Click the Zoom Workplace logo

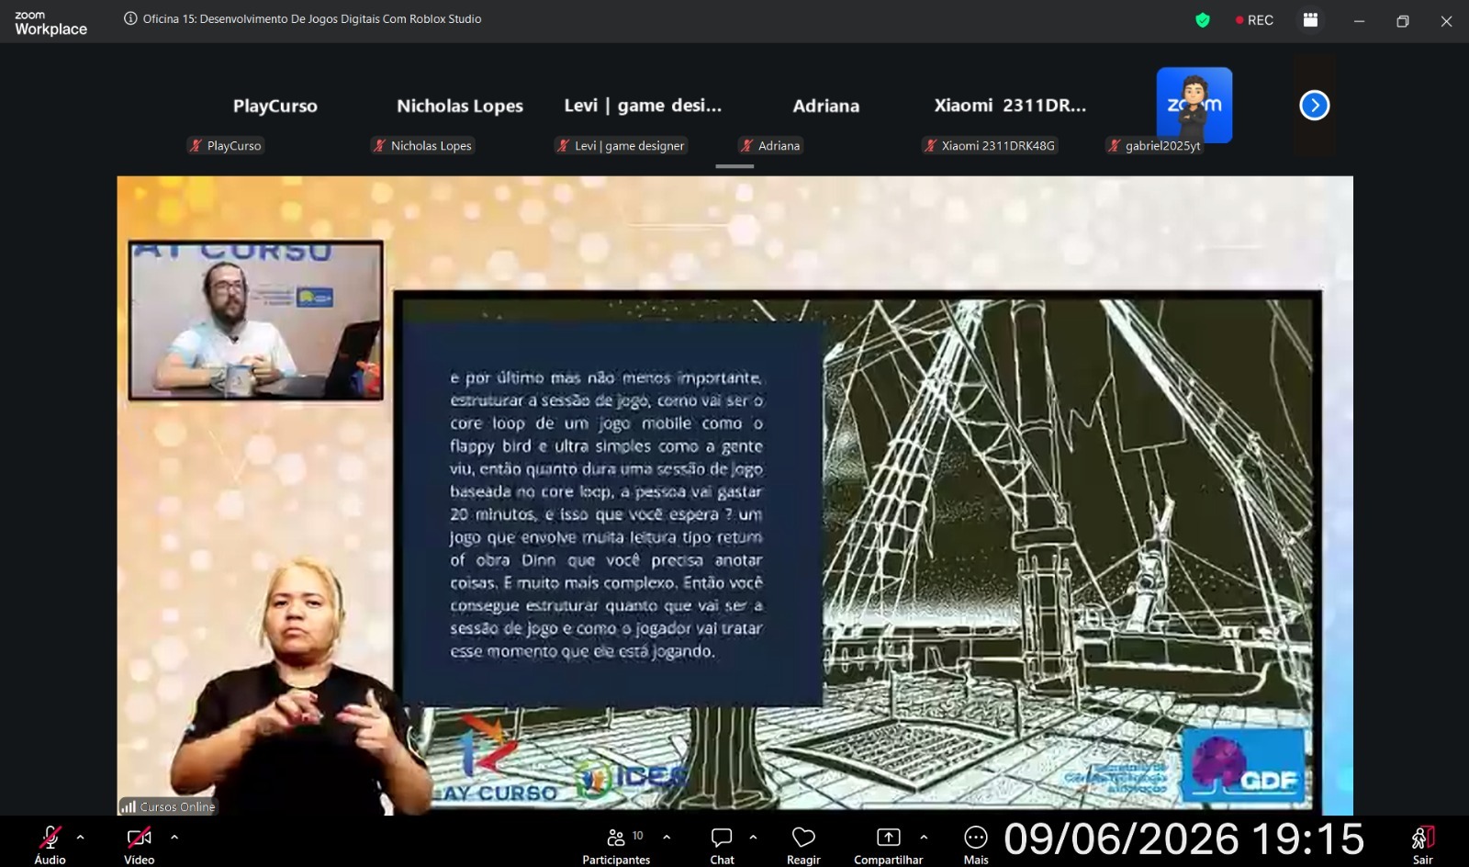(x=50, y=23)
